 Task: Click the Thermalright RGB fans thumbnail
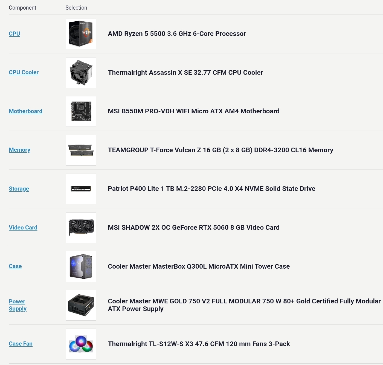81,344
